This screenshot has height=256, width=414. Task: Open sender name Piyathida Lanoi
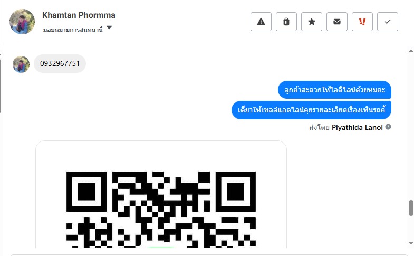coord(357,127)
